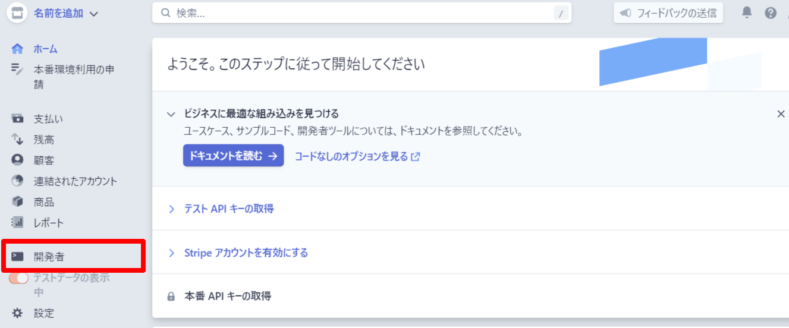Click the ドキュメントを読む button
The height and width of the screenshot is (328, 789).
233,156
